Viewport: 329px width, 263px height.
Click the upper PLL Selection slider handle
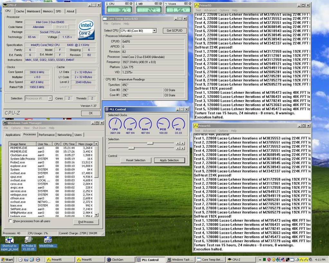[x=150, y=143]
